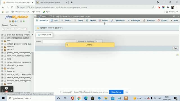This screenshot has height=101, width=180.
Task: Open the Search tab
Action: [66, 20]
